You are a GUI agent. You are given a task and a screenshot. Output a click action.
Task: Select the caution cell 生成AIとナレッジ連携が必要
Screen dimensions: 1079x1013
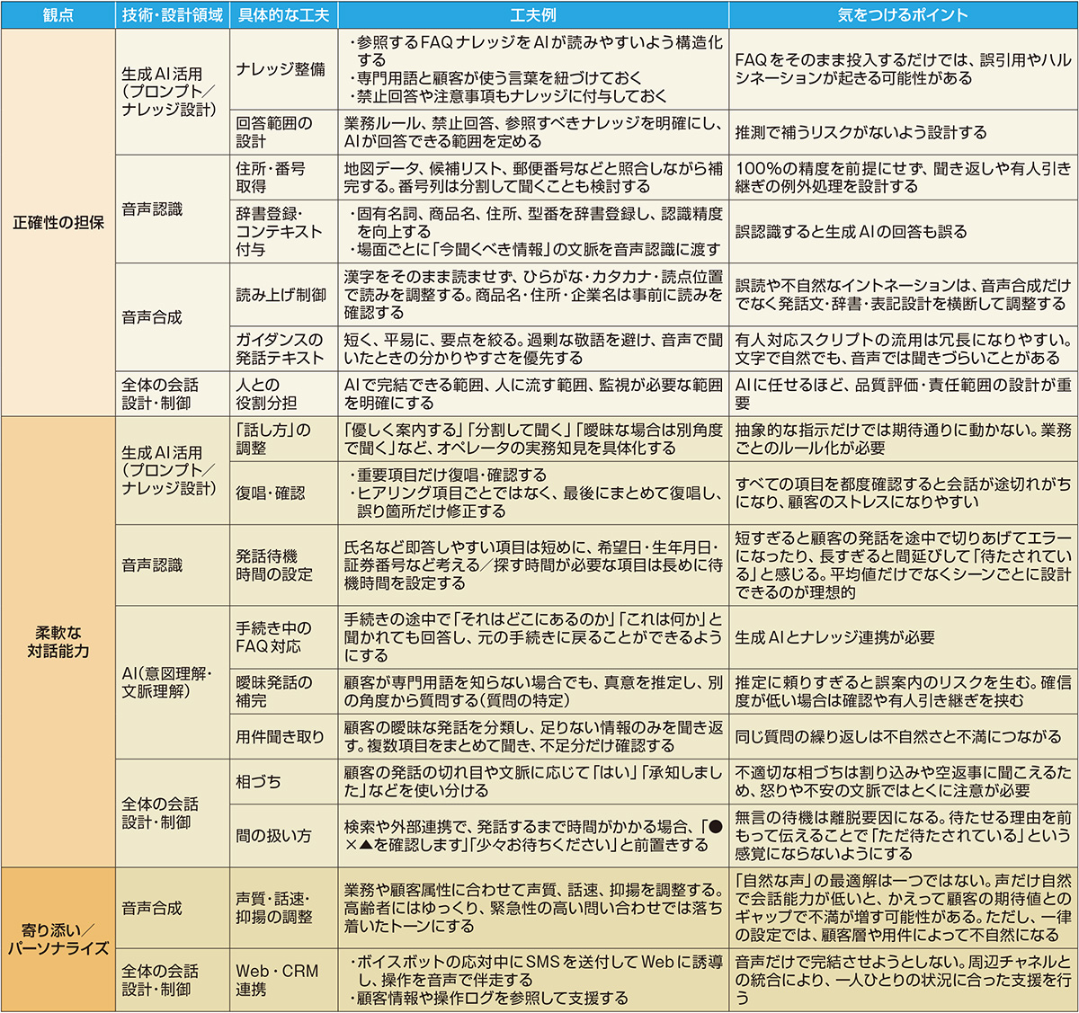pyautogui.click(x=903, y=637)
